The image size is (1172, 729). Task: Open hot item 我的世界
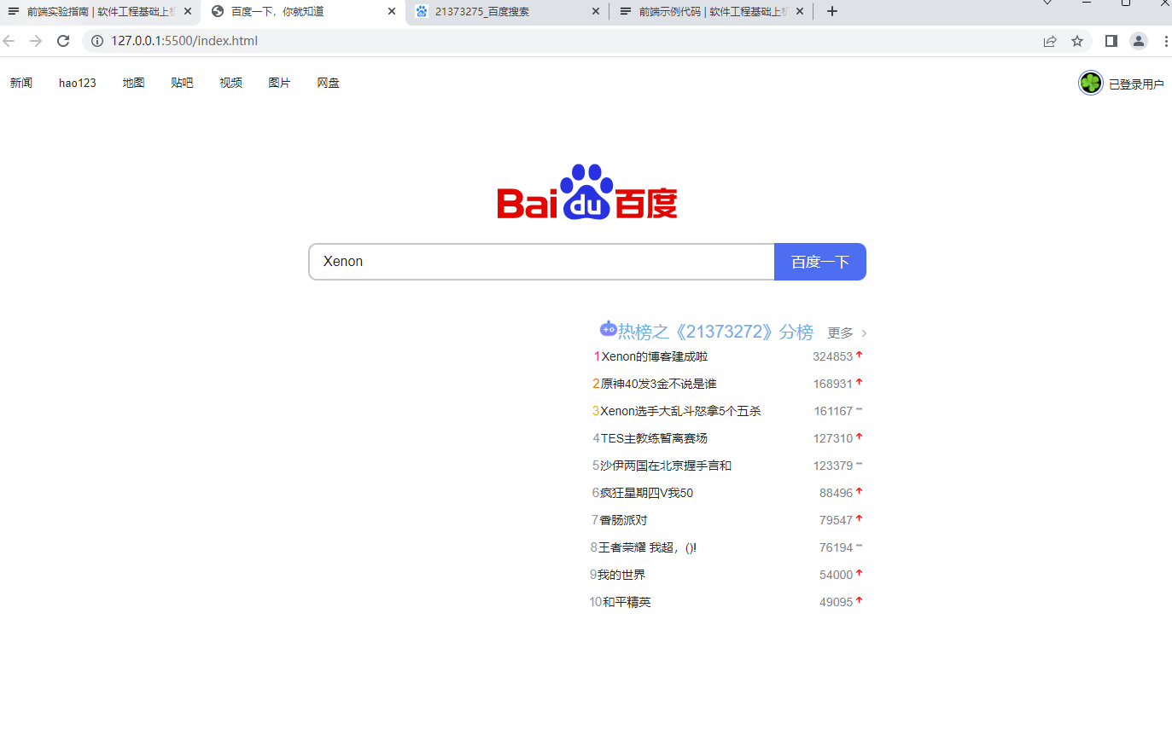pos(621,575)
